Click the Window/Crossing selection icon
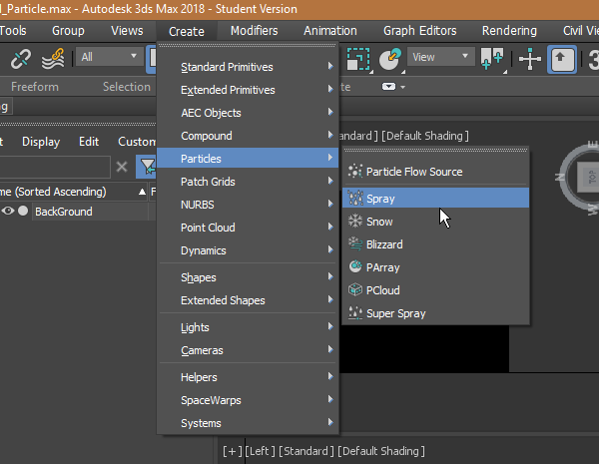The image size is (599, 464). click(358, 59)
